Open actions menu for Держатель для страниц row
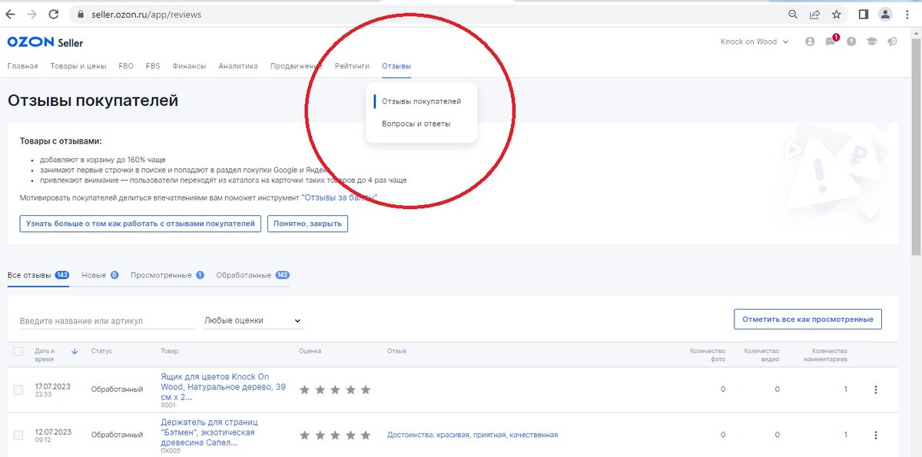Image resolution: width=922 pixels, height=457 pixels. tap(875, 435)
